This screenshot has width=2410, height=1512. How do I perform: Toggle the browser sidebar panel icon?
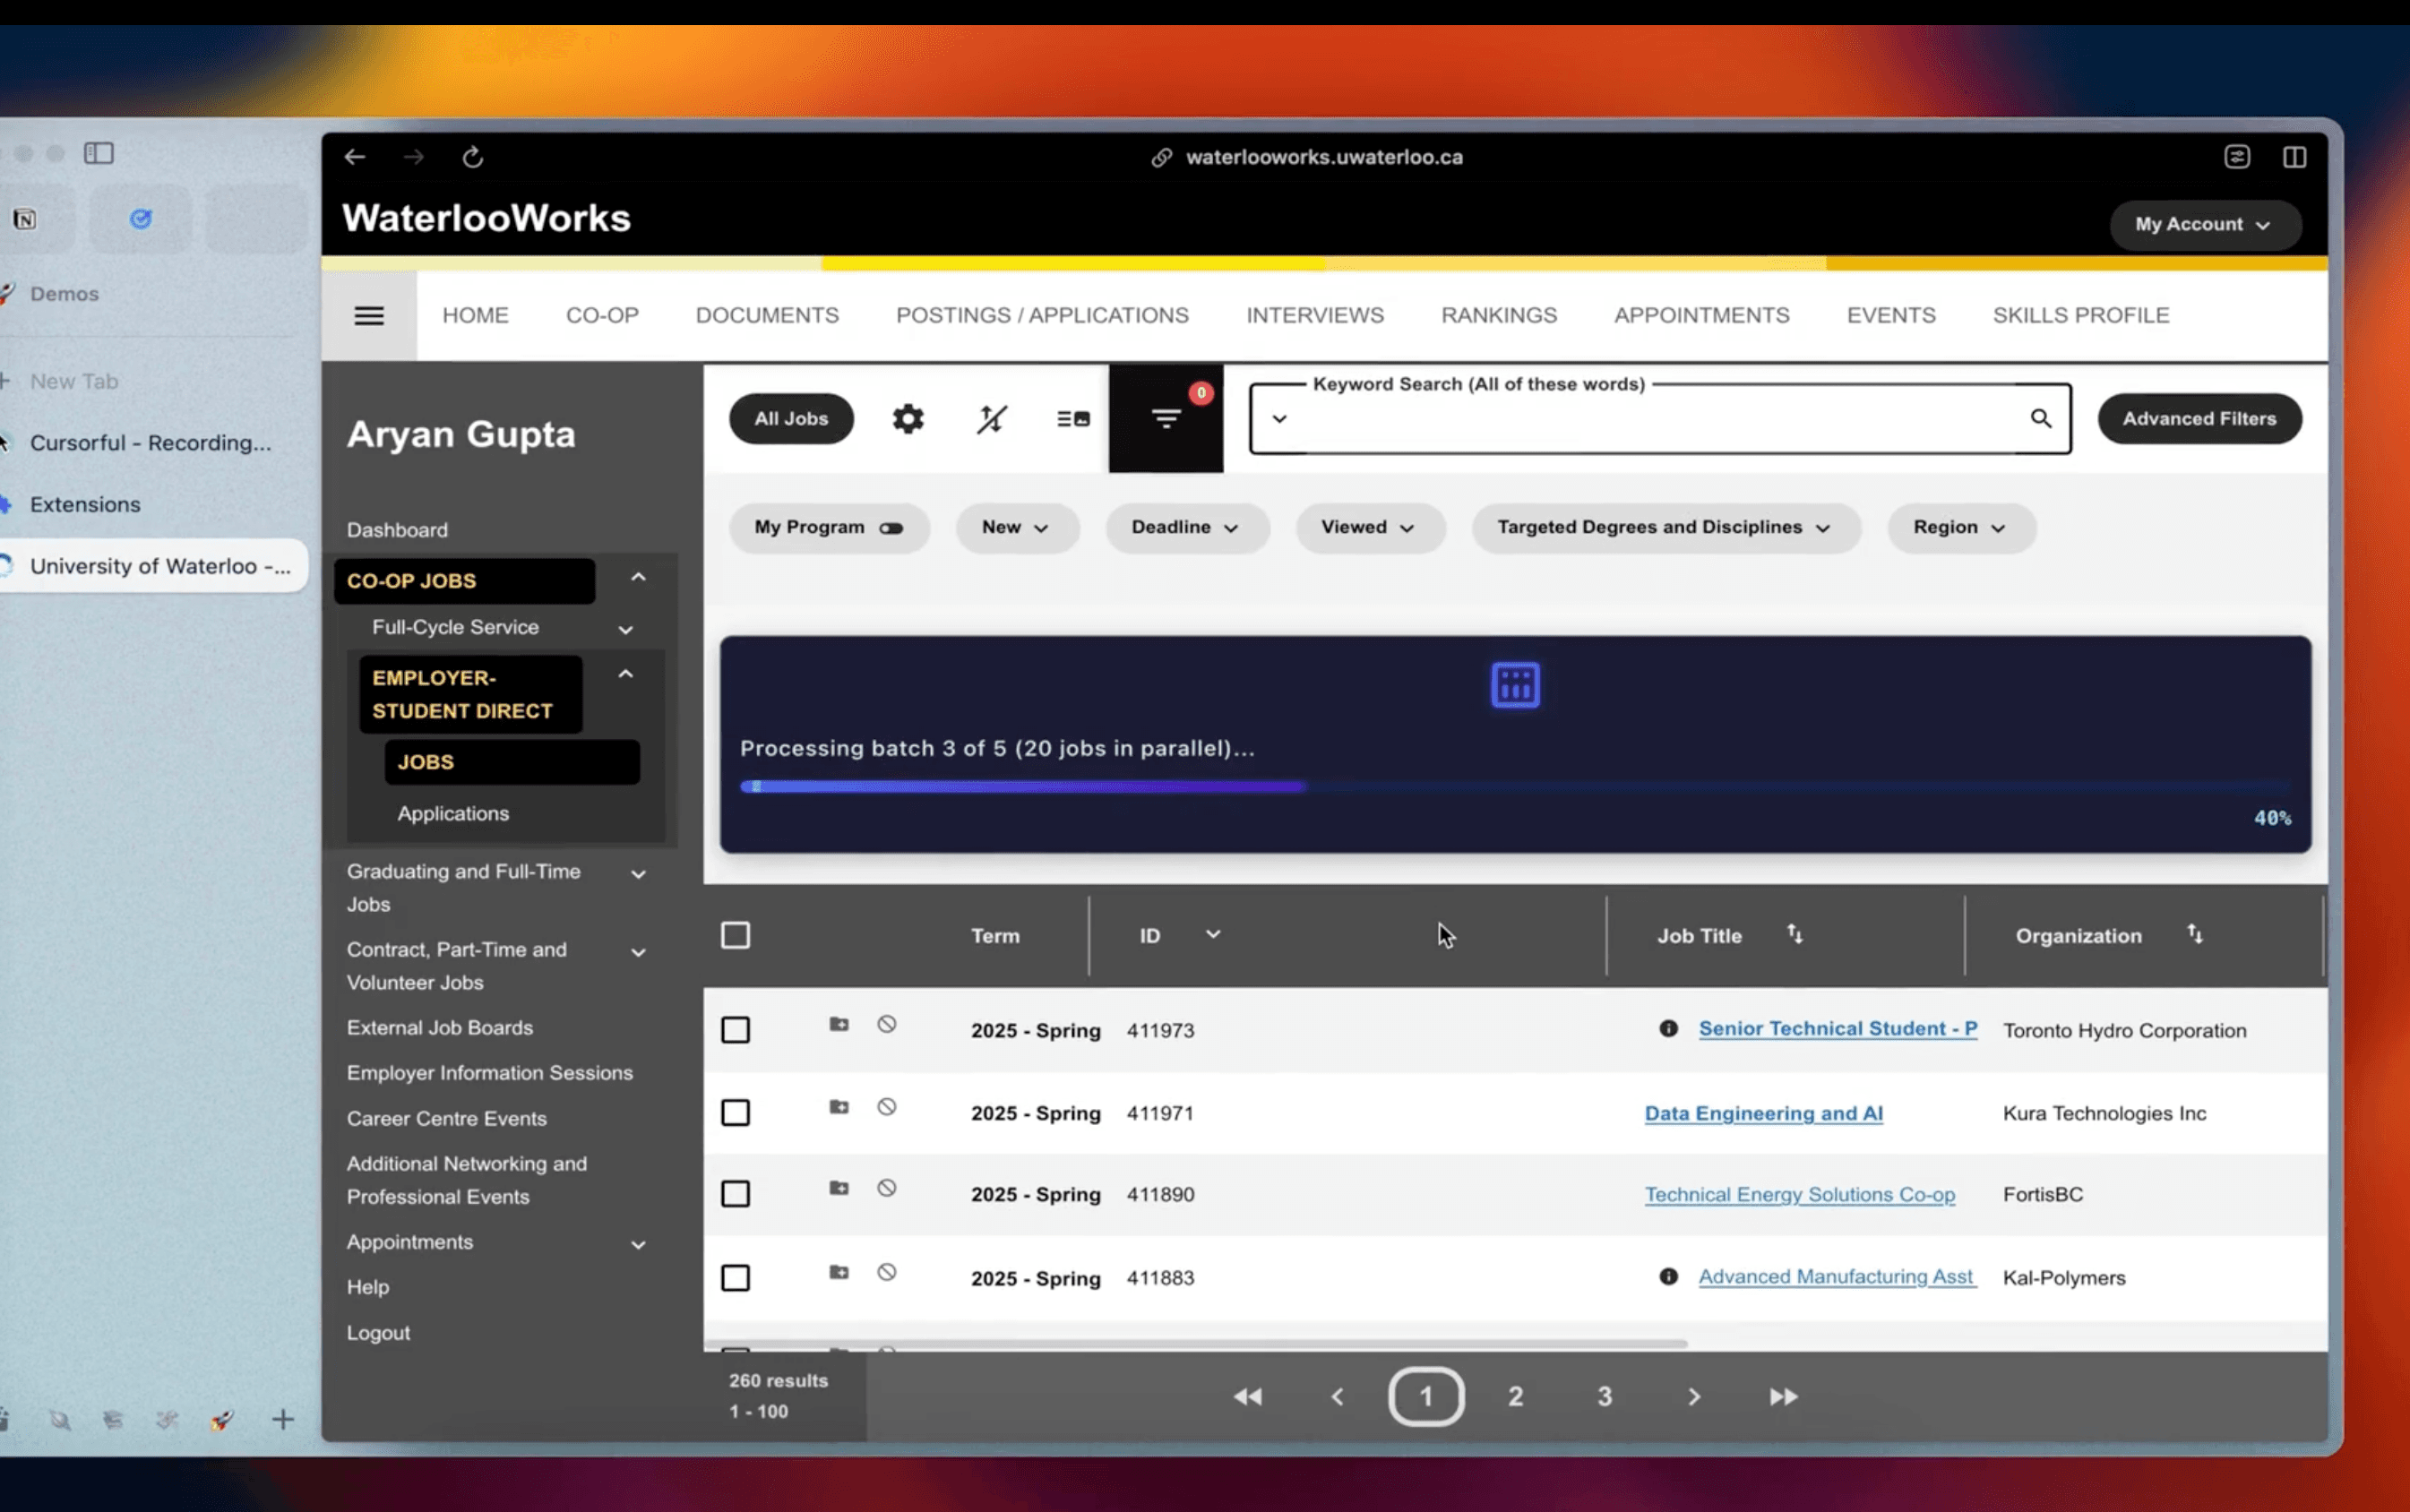coord(98,153)
